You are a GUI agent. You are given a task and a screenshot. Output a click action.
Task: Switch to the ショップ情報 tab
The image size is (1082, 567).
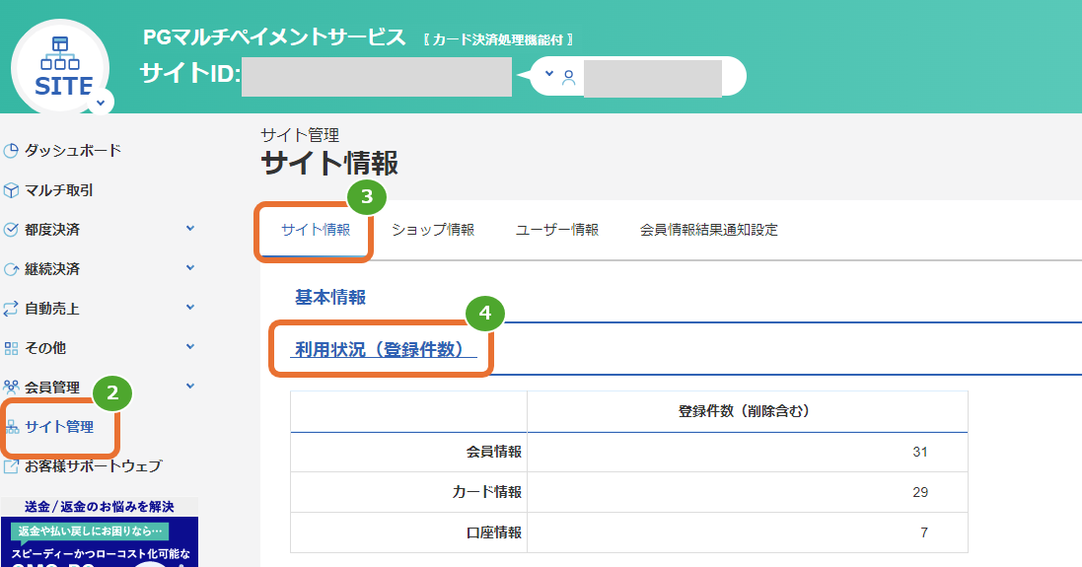pos(433,230)
